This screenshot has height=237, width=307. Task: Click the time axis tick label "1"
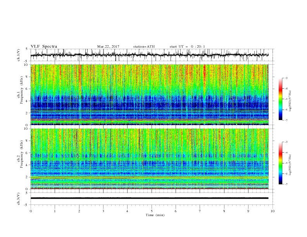(x=55, y=211)
